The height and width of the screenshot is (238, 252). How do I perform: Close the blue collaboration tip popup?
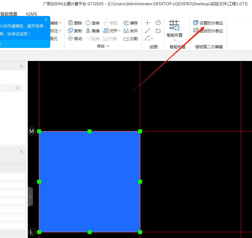(x=46, y=20)
